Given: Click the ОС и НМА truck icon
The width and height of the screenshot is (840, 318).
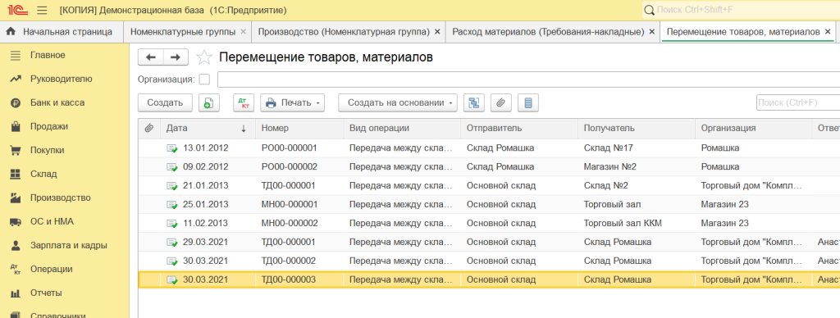Looking at the screenshot, I should tap(16, 221).
